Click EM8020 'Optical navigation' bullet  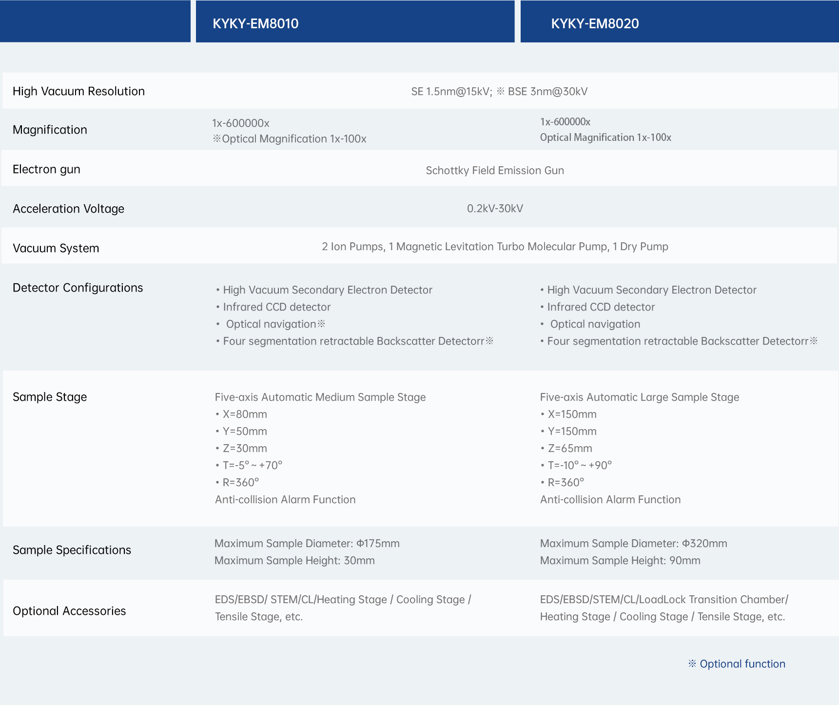click(x=590, y=324)
